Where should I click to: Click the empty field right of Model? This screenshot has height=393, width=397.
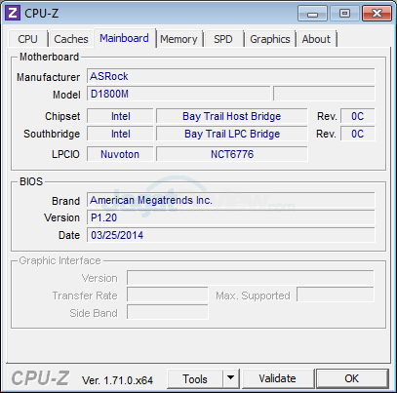324,94
